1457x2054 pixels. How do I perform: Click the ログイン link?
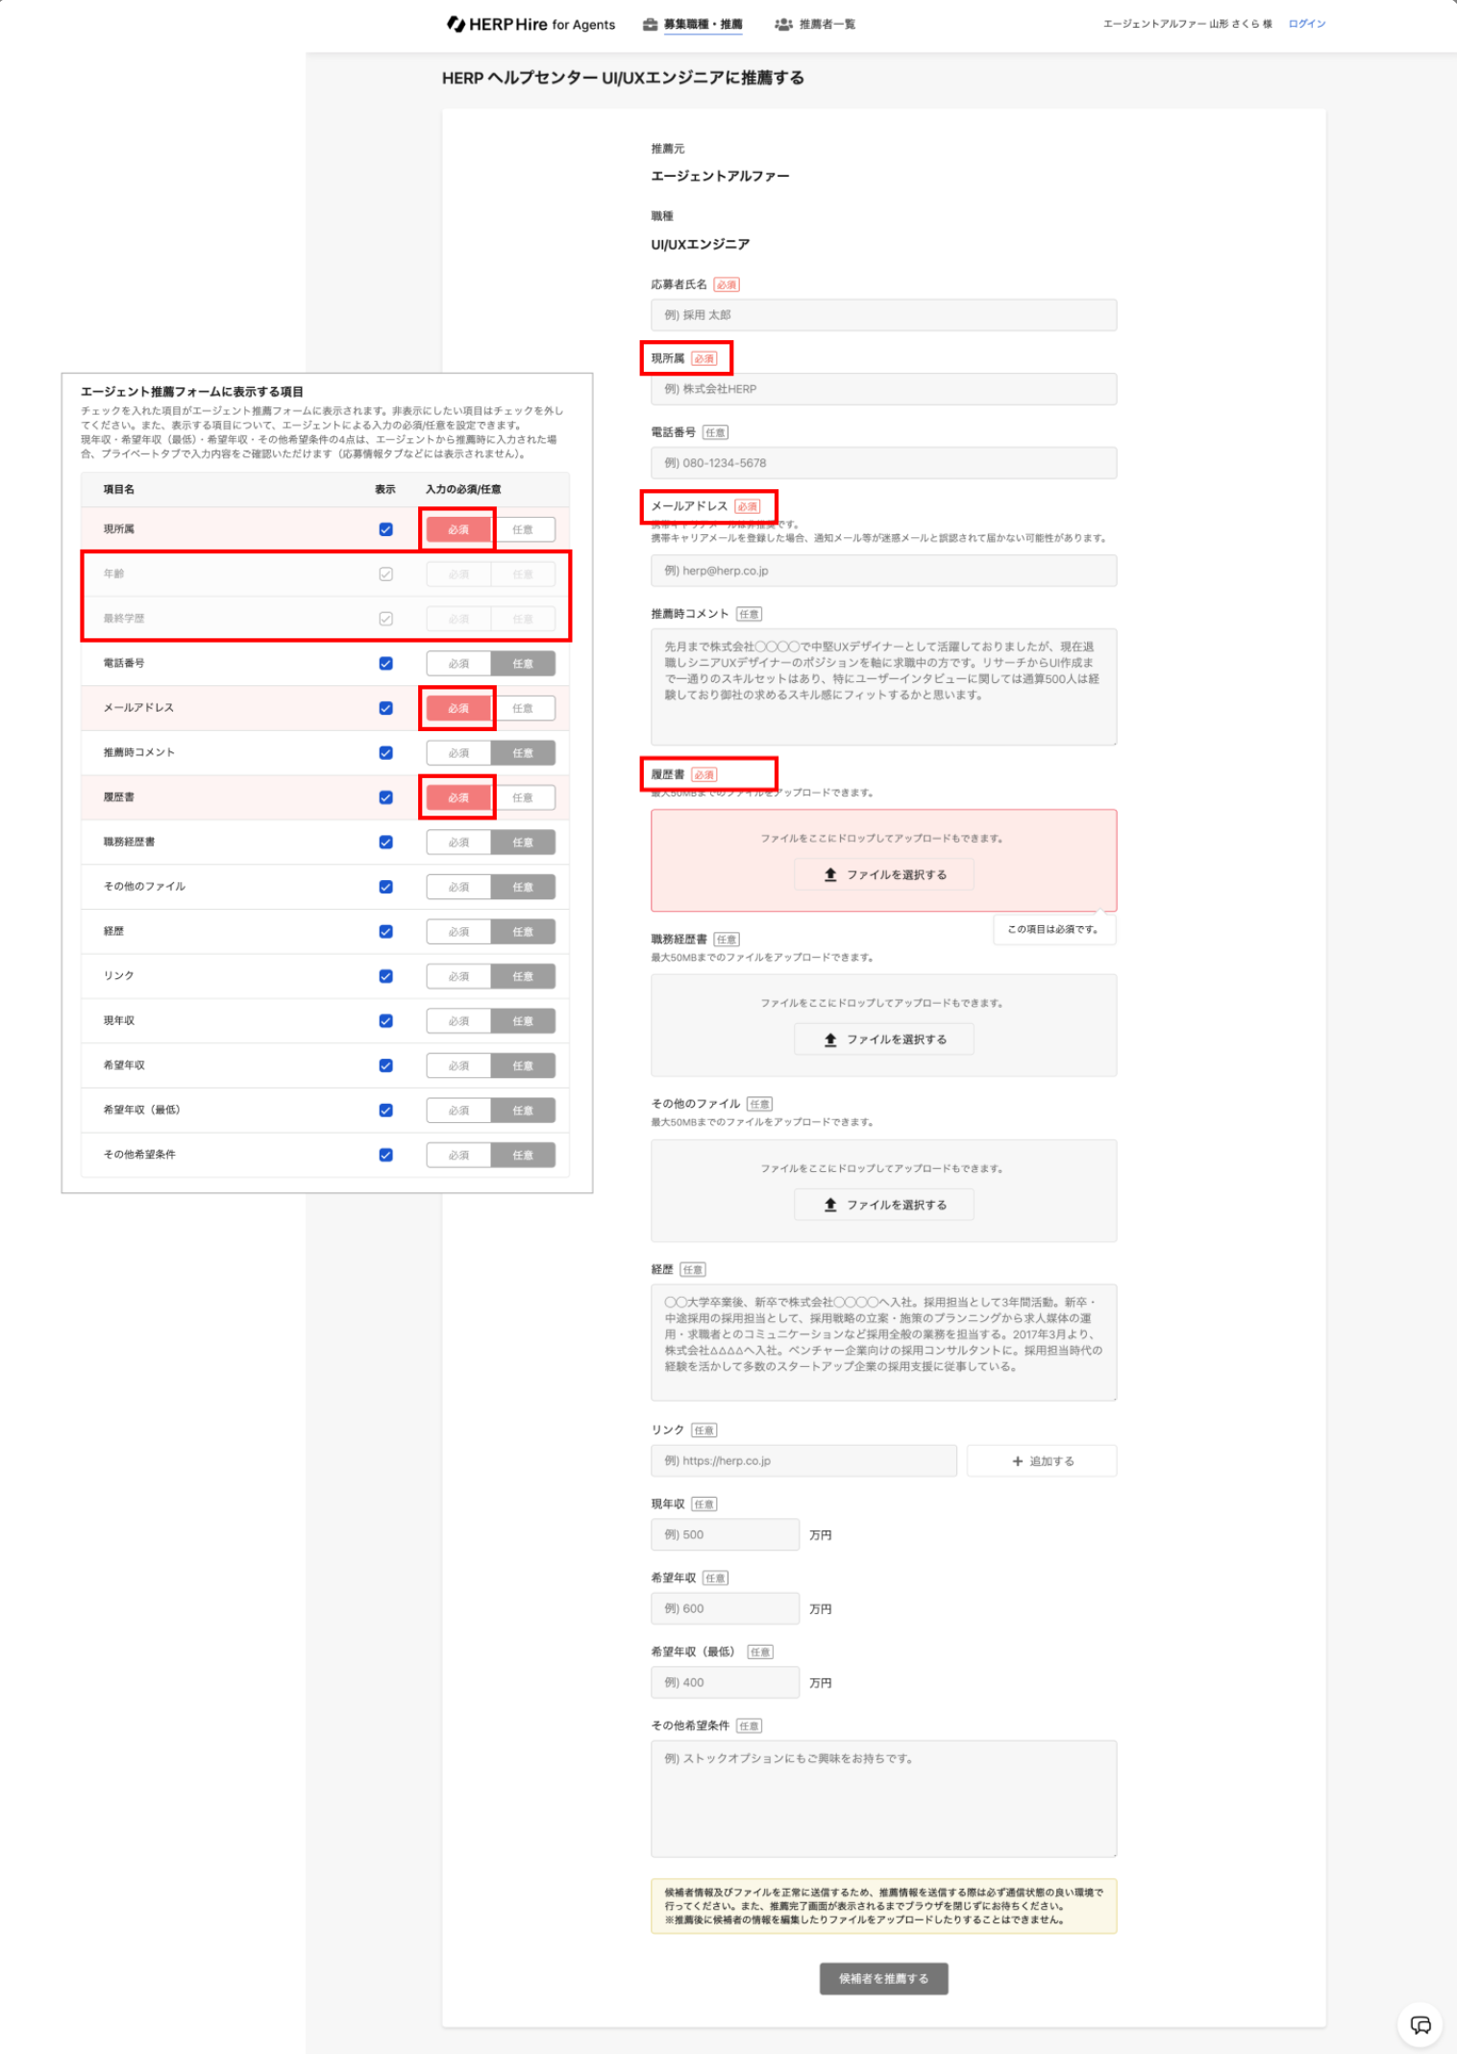[x=1307, y=24]
